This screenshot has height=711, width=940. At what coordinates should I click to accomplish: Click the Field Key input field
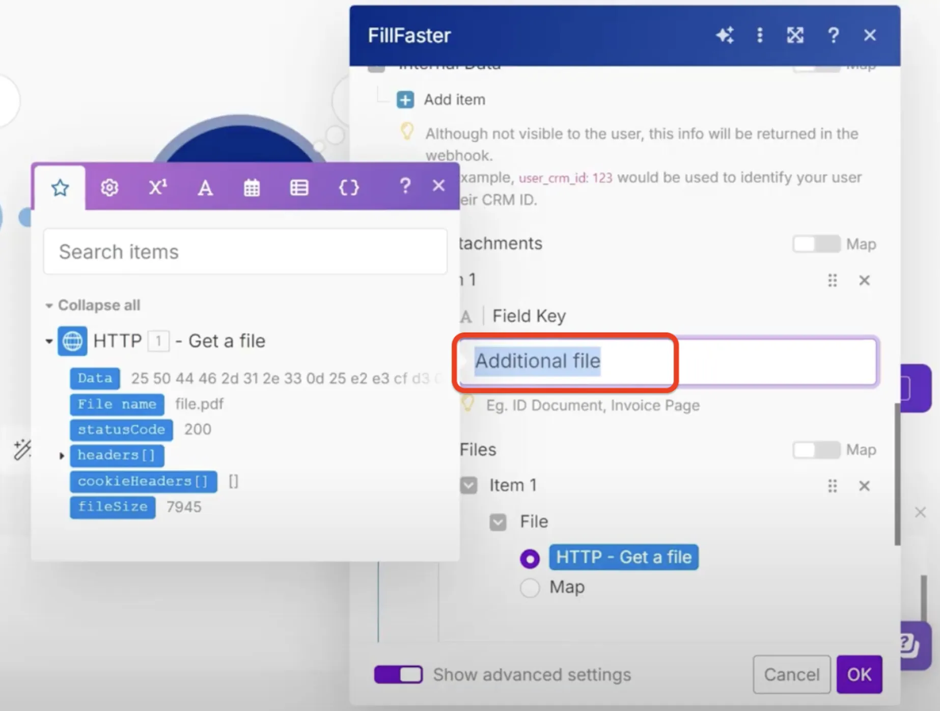click(668, 361)
